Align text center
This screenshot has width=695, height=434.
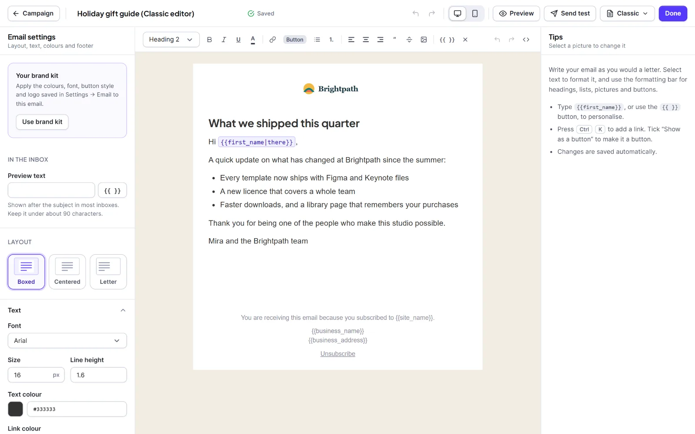pos(366,39)
